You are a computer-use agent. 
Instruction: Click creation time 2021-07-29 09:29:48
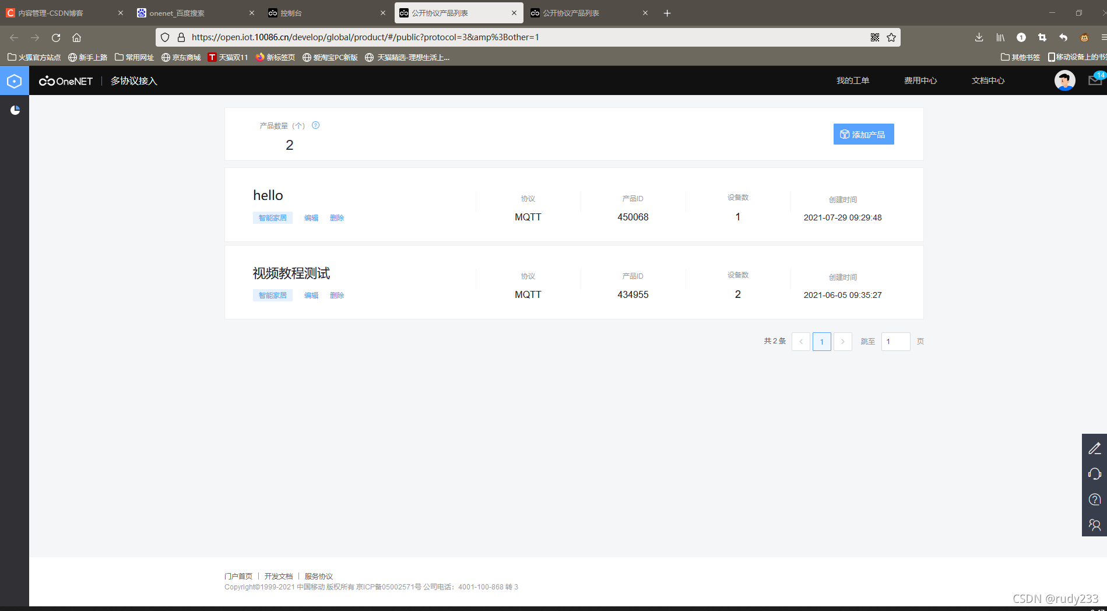[x=842, y=217]
